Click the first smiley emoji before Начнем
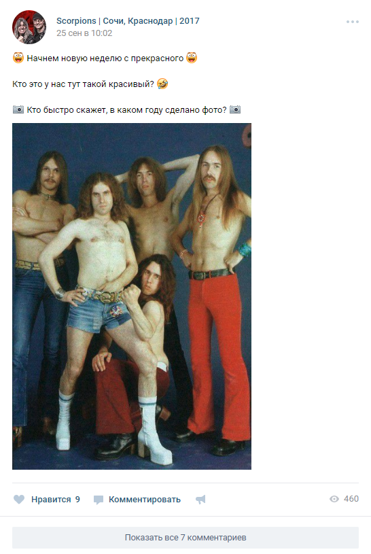Screen dimensions: 371x554 pos(18,58)
